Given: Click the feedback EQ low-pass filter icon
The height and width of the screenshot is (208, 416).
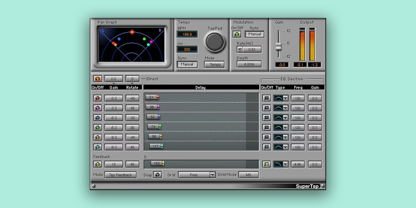Looking at the screenshot, I should tap(278, 164).
